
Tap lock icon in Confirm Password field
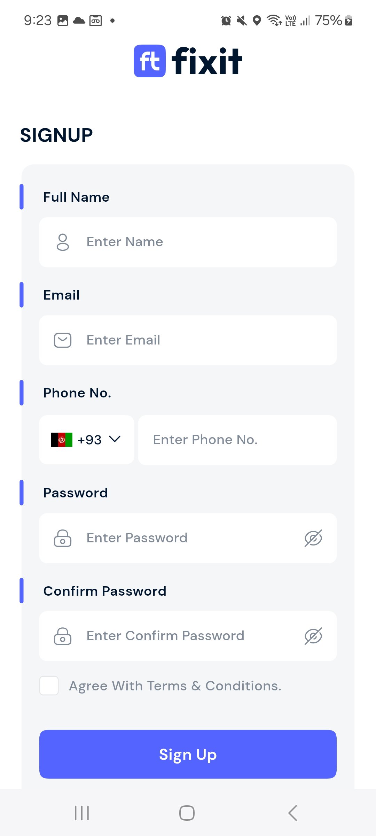[63, 636]
